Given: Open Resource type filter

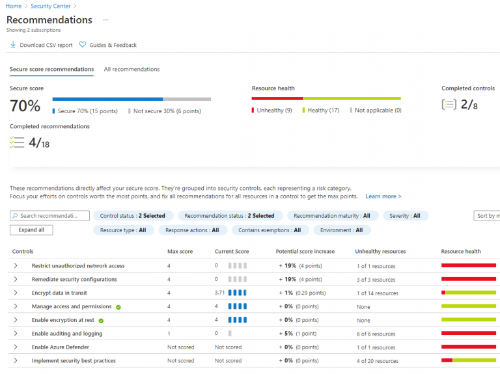Looking at the screenshot, I should click(x=124, y=230).
